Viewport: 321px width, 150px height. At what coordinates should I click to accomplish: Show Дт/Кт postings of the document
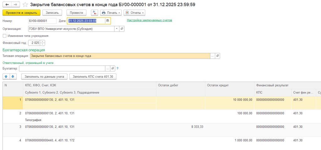95,12
